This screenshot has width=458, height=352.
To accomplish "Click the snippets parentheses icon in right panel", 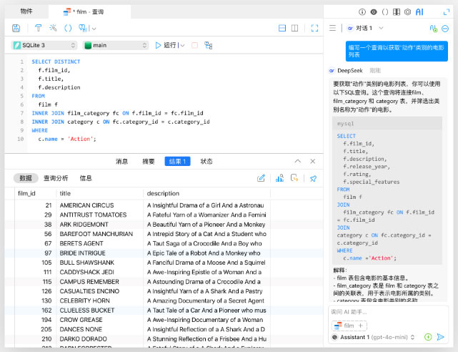I will click(x=385, y=12).
